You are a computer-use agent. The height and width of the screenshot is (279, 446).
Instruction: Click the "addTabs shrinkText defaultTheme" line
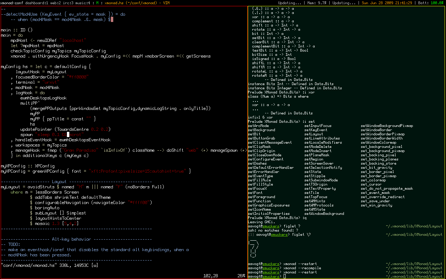click(70, 197)
